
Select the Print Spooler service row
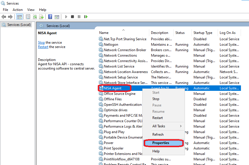pyautogui.click(x=114, y=148)
